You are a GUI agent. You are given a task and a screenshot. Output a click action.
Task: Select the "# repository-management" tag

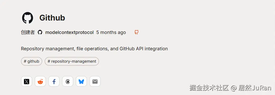click(x=72, y=61)
